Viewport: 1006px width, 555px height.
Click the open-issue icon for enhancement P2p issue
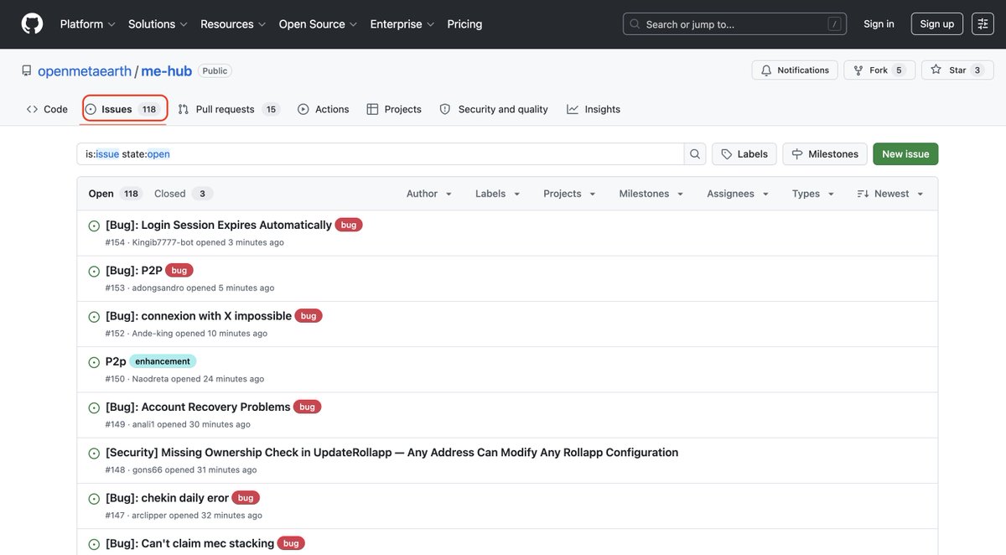(x=95, y=362)
